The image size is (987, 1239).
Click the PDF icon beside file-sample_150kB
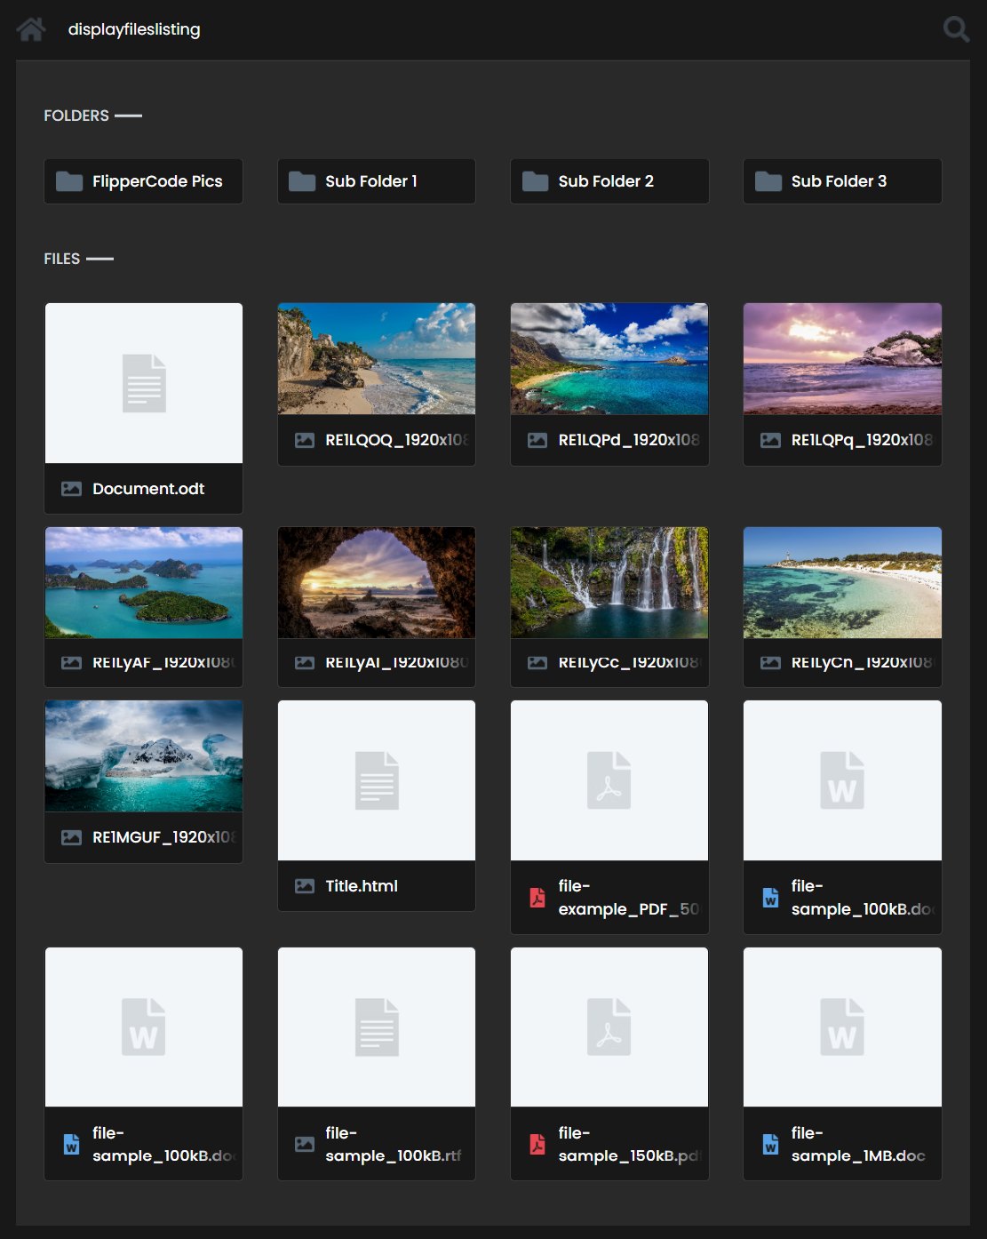coord(537,1144)
